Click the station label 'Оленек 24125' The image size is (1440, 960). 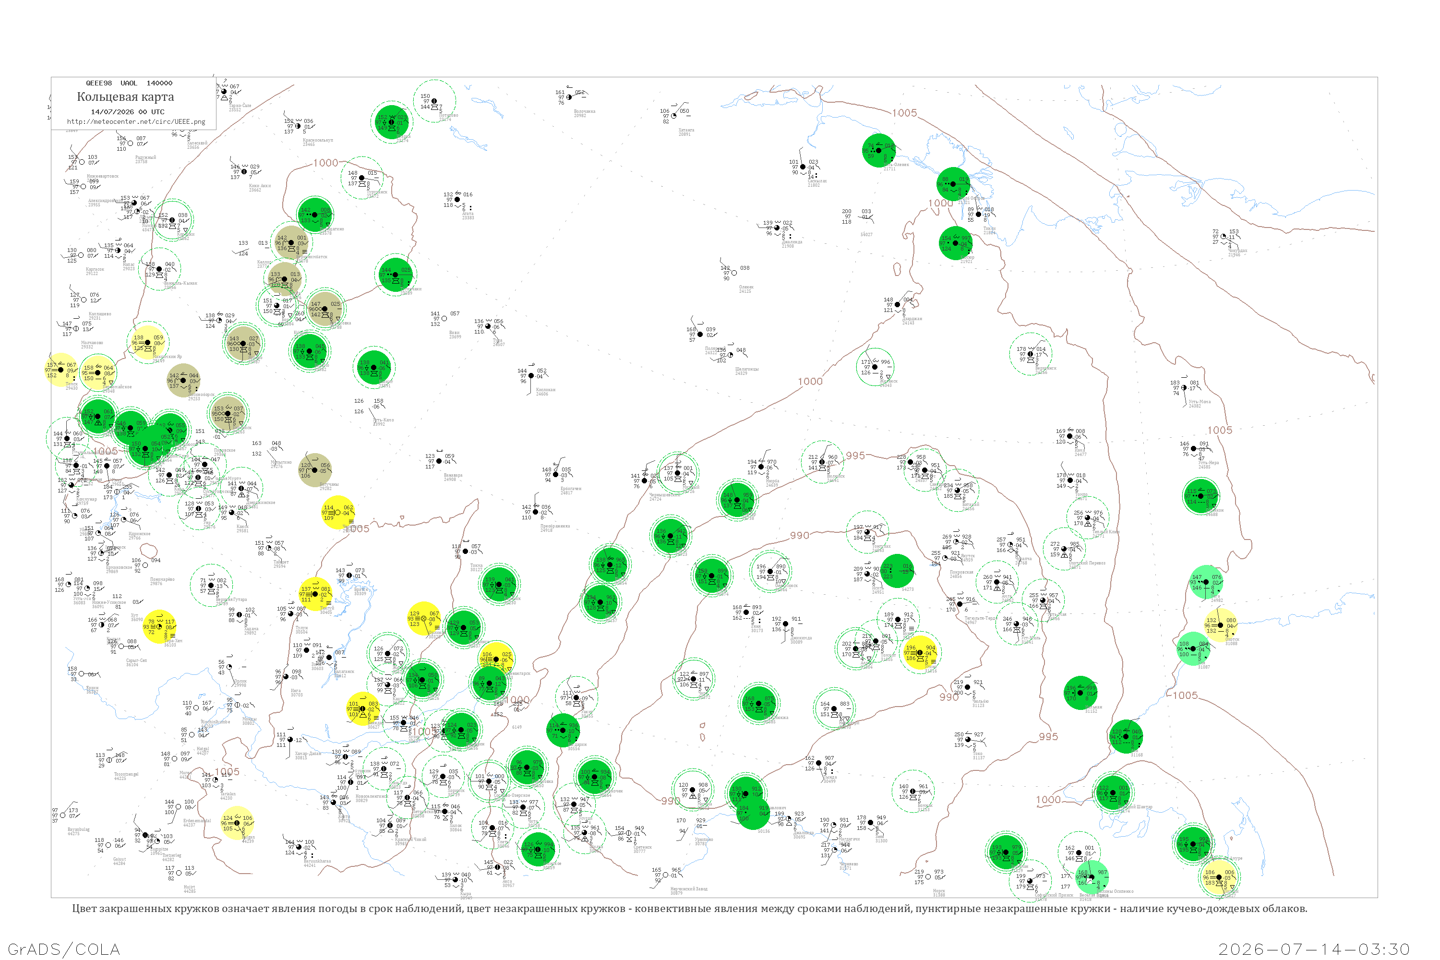(746, 289)
